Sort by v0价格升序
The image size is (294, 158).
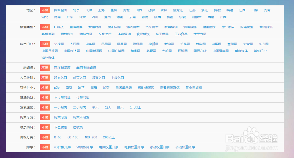coord(62,147)
